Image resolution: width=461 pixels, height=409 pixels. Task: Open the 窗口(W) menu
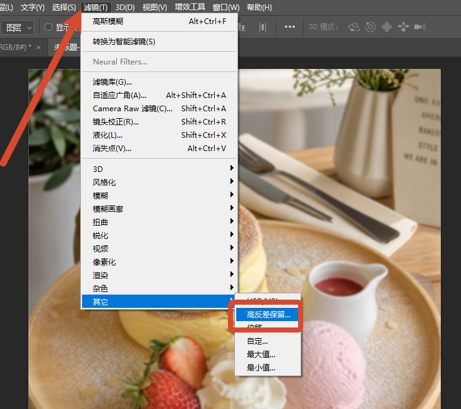coord(226,7)
